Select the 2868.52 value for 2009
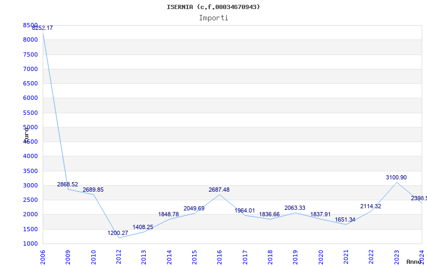Image resolution: width=427 pixels, height=267 pixels. click(x=67, y=184)
